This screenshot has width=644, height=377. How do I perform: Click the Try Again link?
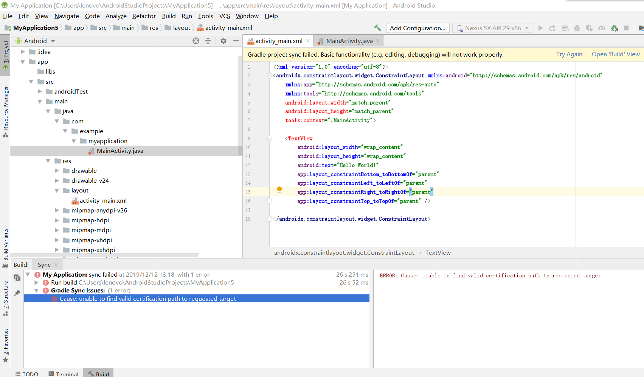(x=569, y=54)
